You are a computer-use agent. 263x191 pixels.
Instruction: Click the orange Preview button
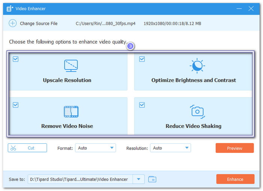(x=235, y=148)
